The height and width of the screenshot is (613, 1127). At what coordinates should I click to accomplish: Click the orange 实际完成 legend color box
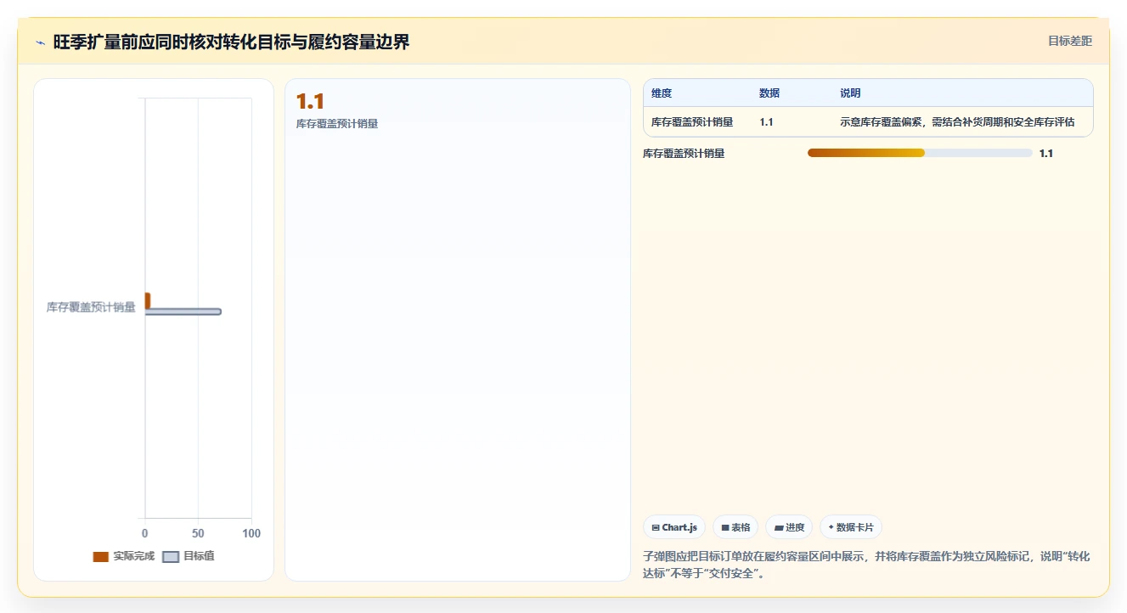(x=100, y=557)
